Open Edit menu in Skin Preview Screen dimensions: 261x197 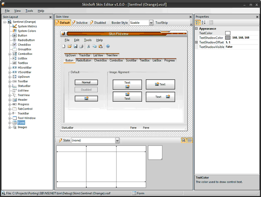pos(76,40)
